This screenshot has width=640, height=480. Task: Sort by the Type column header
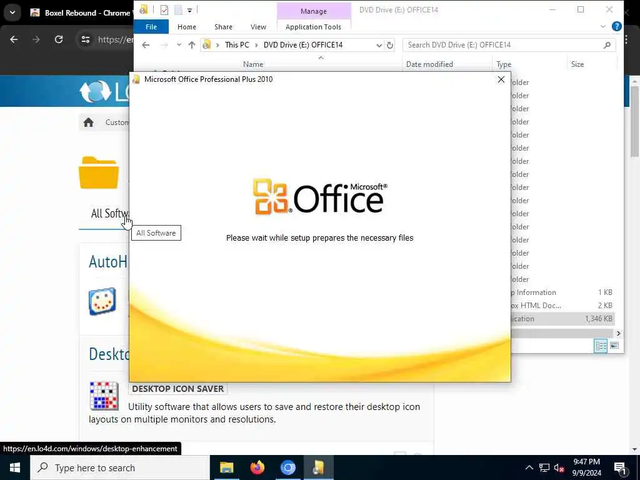coord(504,64)
